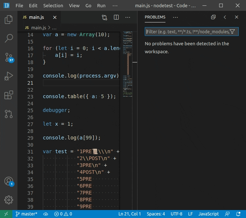The width and height of the screenshot is (246, 218).
Task: Close the main.js editor tab
Action: click(55, 17)
